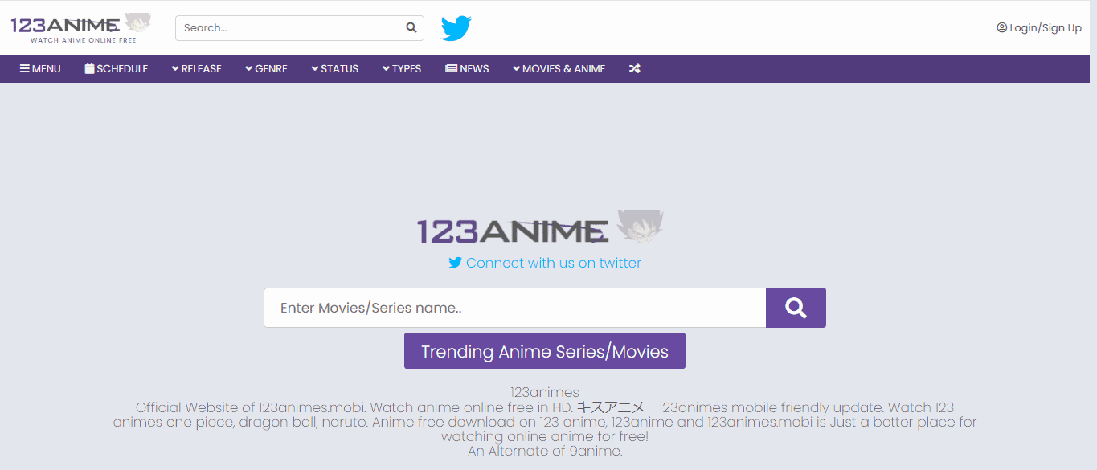Viewport: 1097px width, 470px height.
Task: Click the Login/Sign Up link
Action: [x=1039, y=27]
